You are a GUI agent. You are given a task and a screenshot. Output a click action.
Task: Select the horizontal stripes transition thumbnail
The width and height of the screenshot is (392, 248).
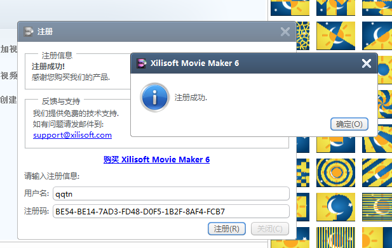[377, 207]
